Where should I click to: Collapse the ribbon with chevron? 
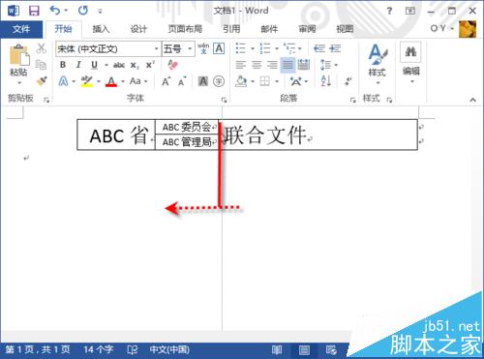point(472,100)
